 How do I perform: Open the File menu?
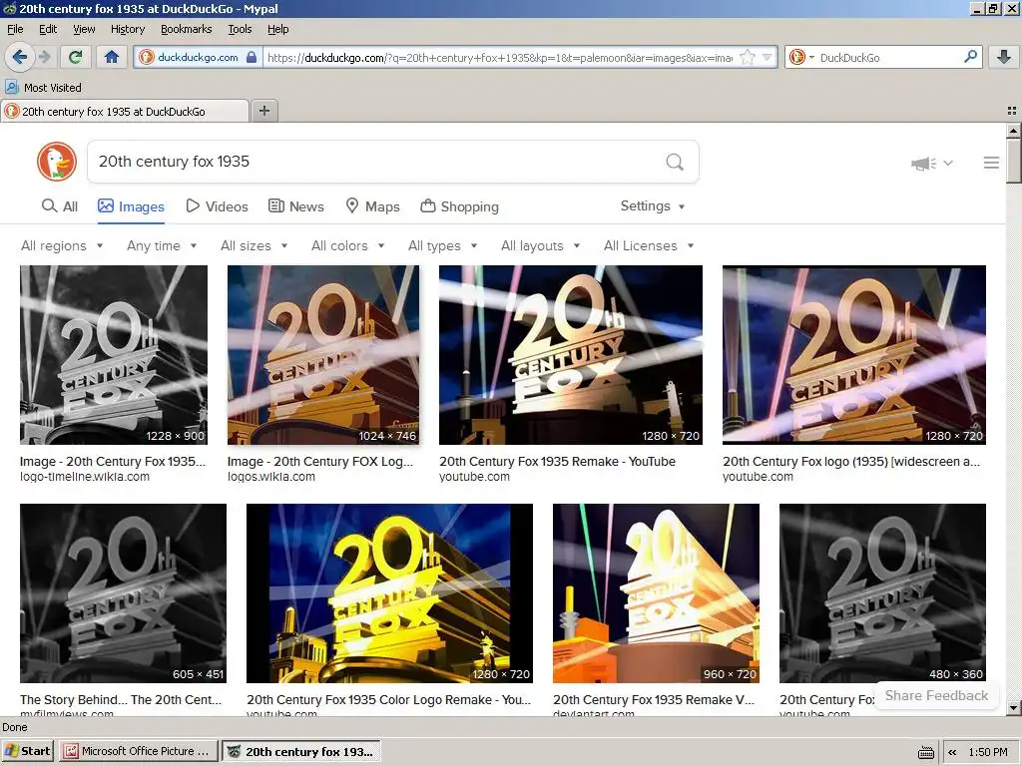(x=15, y=29)
